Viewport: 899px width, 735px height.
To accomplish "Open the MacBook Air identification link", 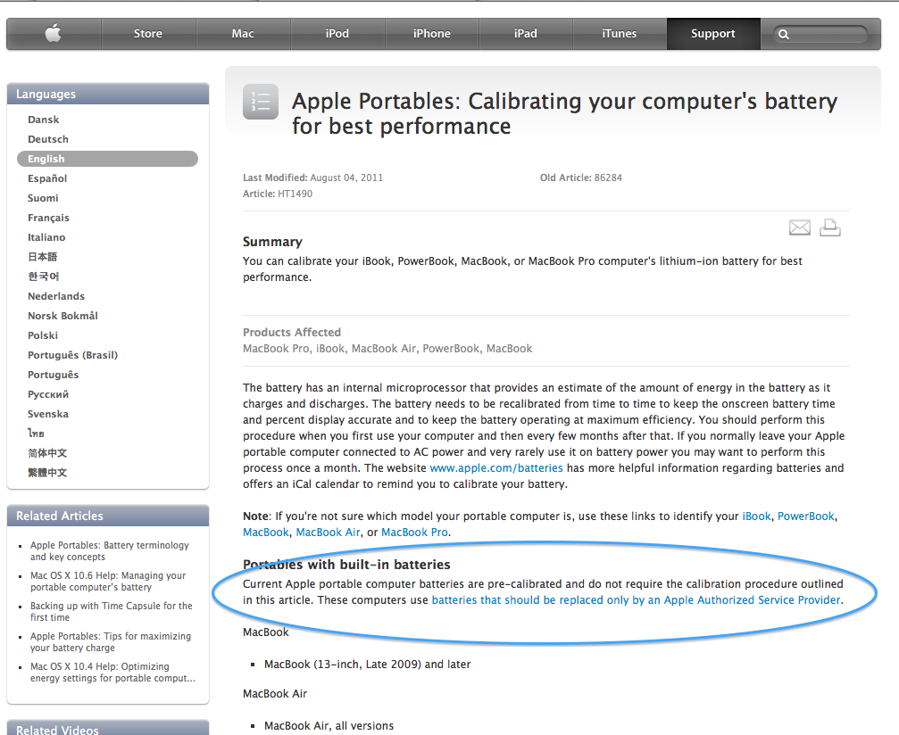I will pyautogui.click(x=328, y=533).
